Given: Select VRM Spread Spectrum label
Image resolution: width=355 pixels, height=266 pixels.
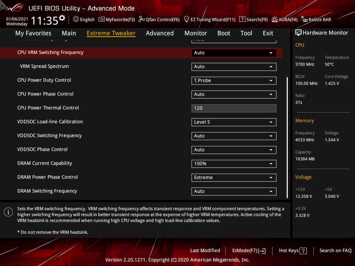Looking at the screenshot, I should (44, 66).
